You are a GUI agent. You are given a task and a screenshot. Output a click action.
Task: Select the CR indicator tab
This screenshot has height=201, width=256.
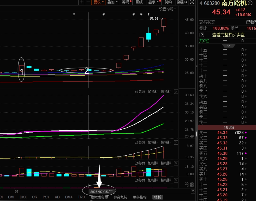[34, 197]
